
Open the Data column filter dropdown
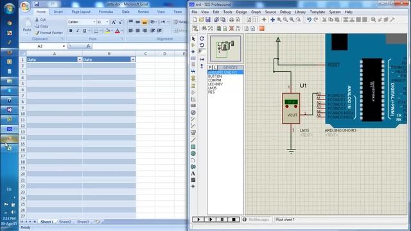[80, 60]
